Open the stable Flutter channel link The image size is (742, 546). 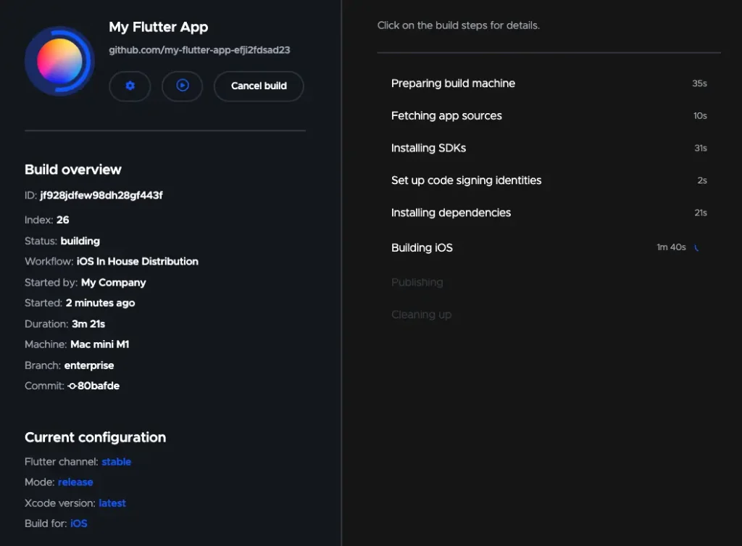click(116, 462)
